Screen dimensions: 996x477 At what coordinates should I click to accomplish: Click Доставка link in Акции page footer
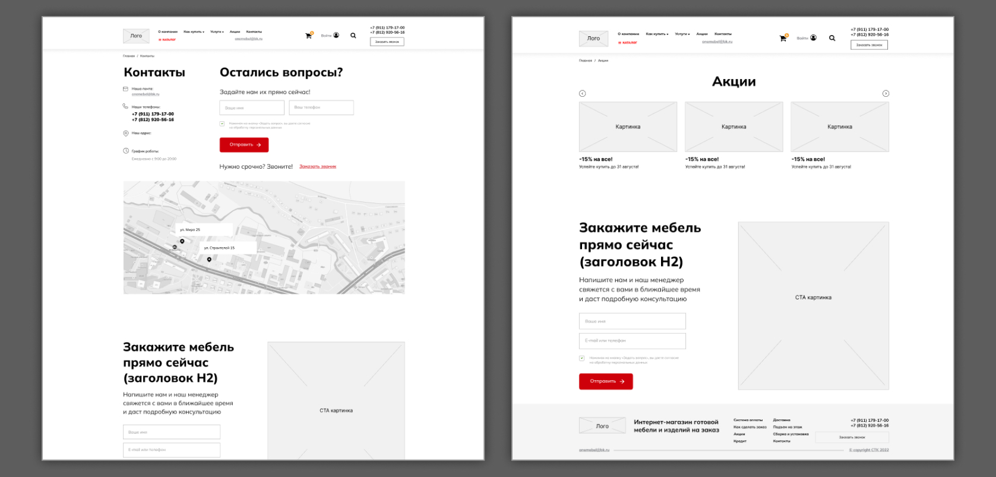coord(782,420)
